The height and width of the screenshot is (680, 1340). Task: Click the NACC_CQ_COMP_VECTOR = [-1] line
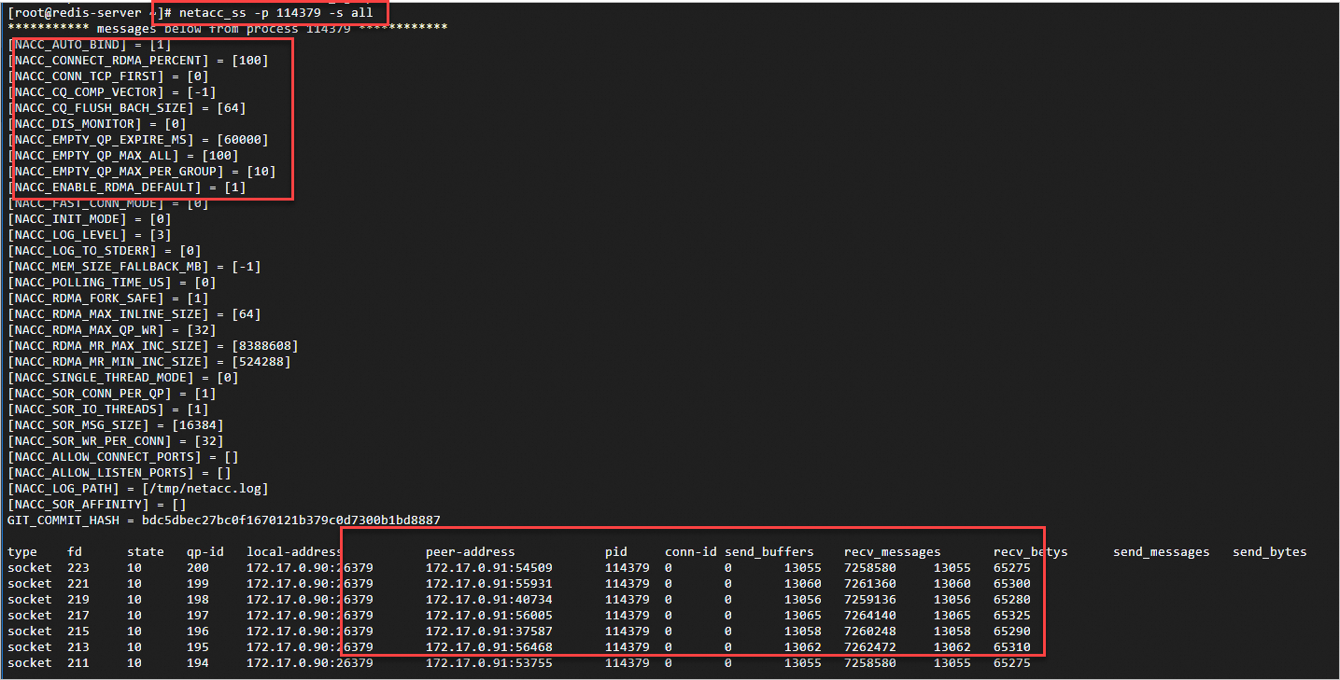coord(111,92)
